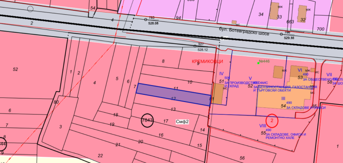Screen dimensions: 343x163
Task: Click parcel number 12 inside the highlighted parcel
Action: coord(173,99)
